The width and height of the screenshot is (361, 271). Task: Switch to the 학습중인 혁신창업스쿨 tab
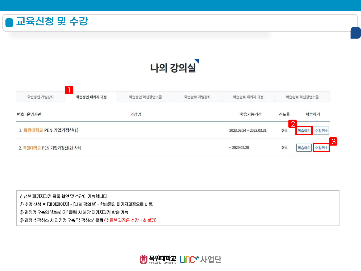145,97
